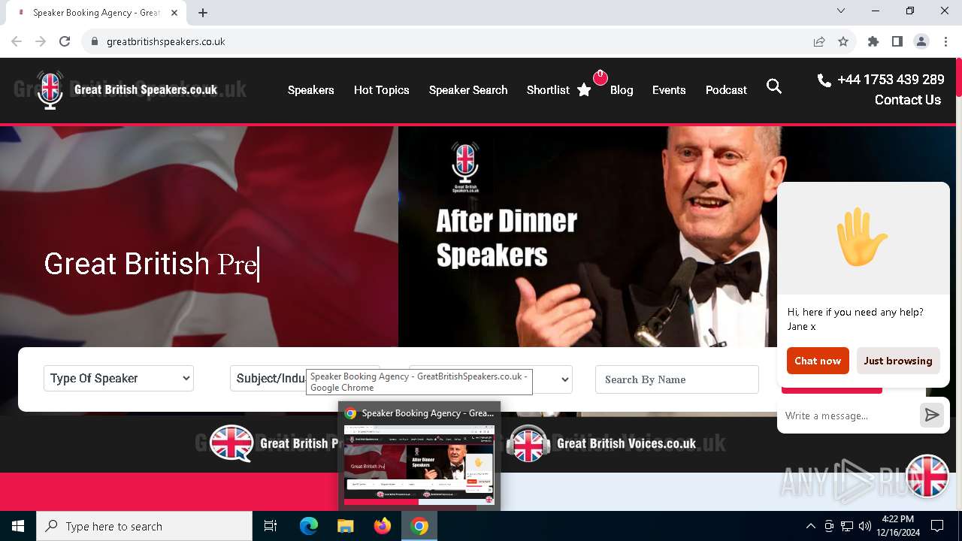This screenshot has height=541, width=962.
Task: Click Great British Voices.co.uk logo link
Action: tap(601, 443)
